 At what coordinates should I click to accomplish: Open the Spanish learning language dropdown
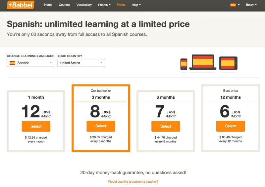click(30, 63)
